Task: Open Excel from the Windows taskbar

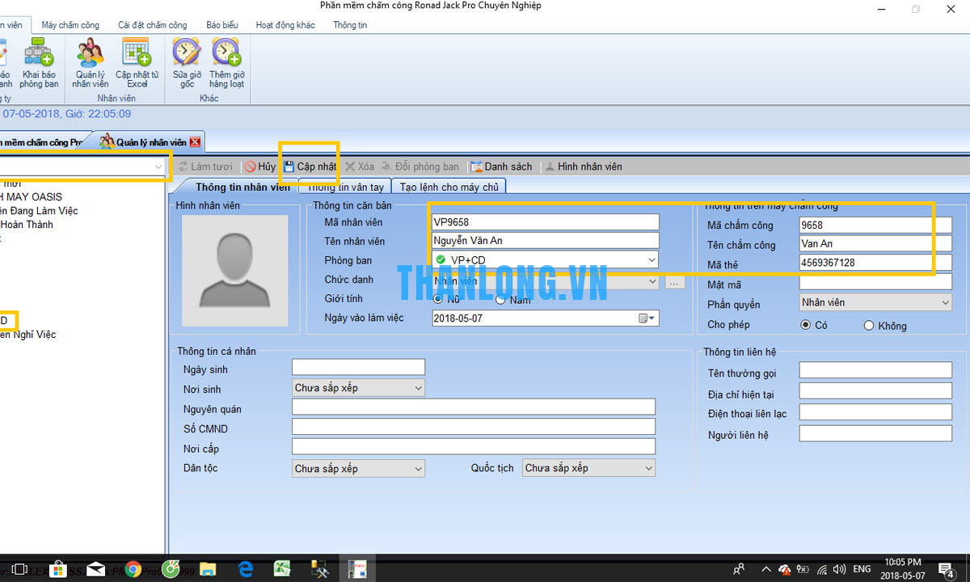Action: click(282, 569)
